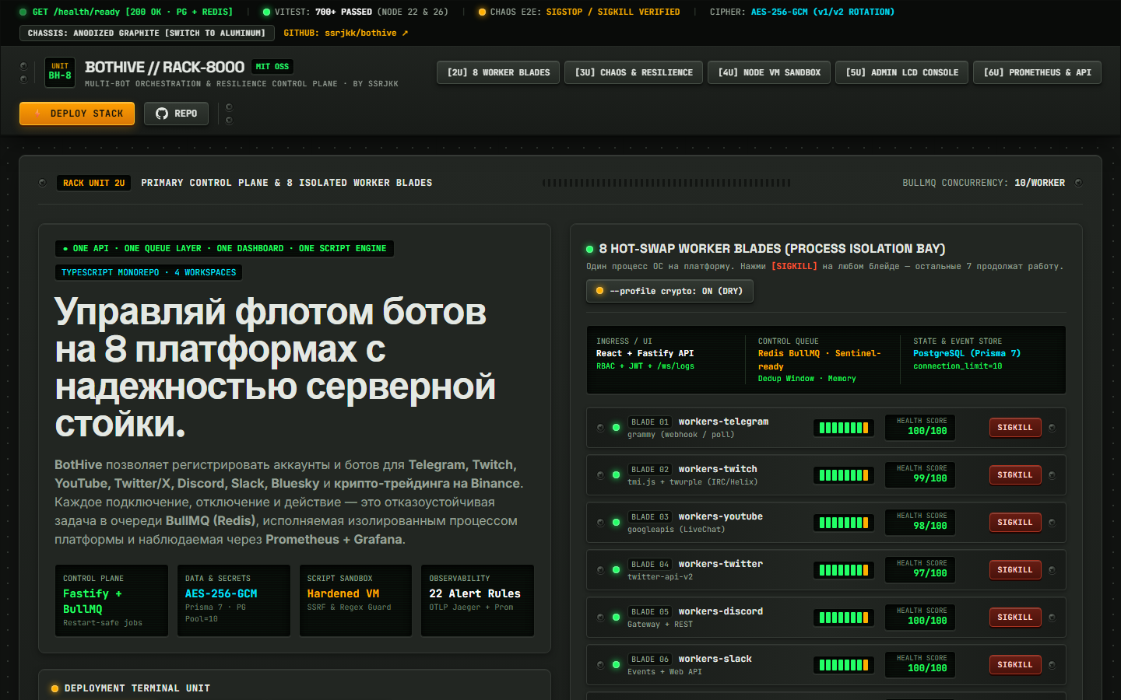Select the [5U] Admin LCD Console tab
The width and height of the screenshot is (1121, 700).
pyautogui.click(x=902, y=72)
